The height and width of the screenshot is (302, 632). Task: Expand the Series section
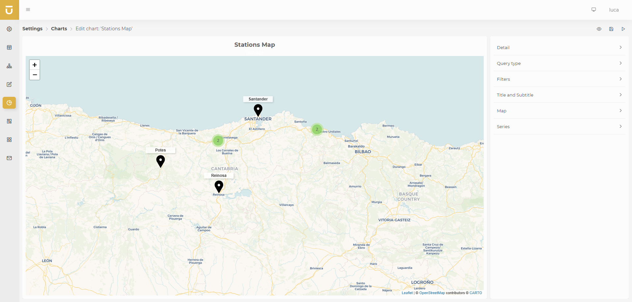[559, 126]
